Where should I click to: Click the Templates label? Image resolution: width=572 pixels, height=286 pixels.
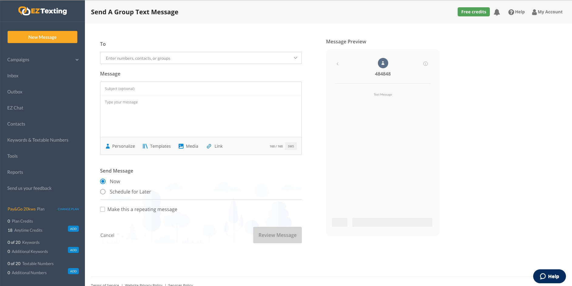click(160, 146)
